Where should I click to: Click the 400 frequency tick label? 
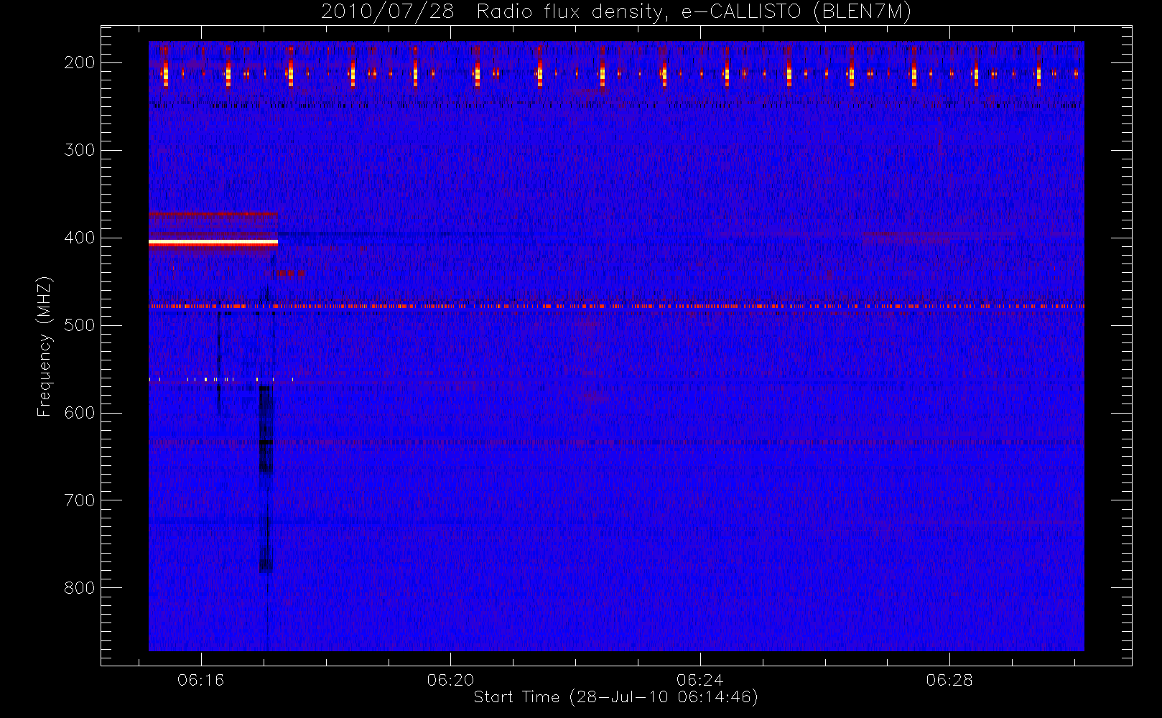coord(80,238)
